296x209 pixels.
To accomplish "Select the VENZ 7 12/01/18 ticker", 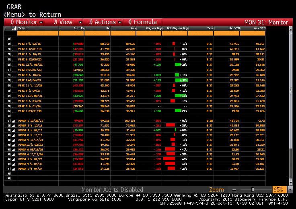I will [x=30, y=49].
